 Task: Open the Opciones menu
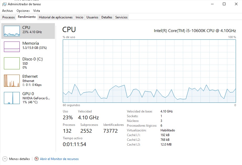click(x=23, y=11)
